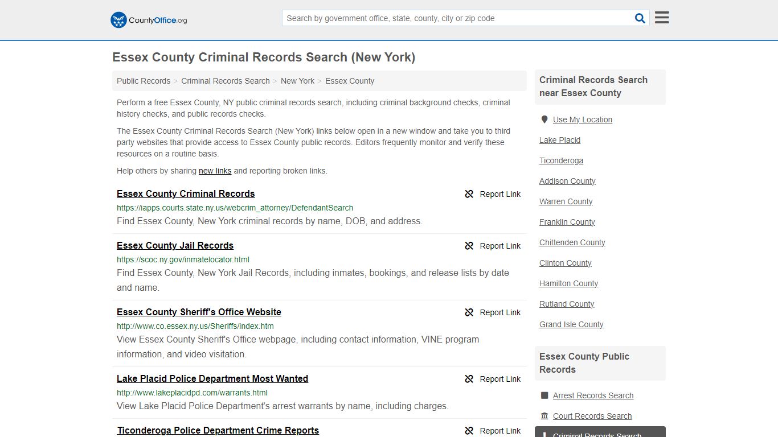The width and height of the screenshot is (778, 437).
Task: Open the hamburger menu
Action: click(x=662, y=18)
